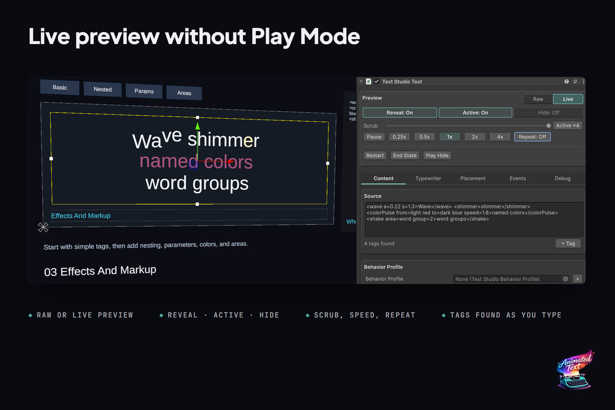The height and width of the screenshot is (410, 615).
Task: Select 4x playback speed
Action: point(500,137)
